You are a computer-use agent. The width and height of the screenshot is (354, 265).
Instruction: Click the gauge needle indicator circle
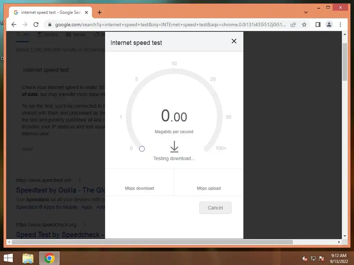142,149
